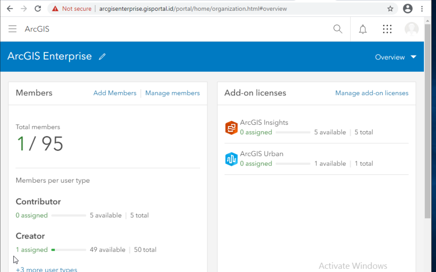Image resolution: width=436 pixels, height=272 pixels.
Task: Click the Add Members link
Action: [115, 93]
